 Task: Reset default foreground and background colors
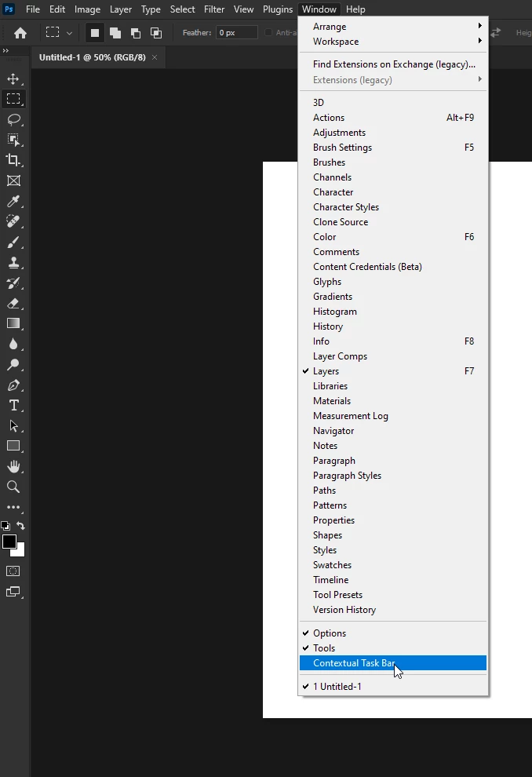point(5,526)
